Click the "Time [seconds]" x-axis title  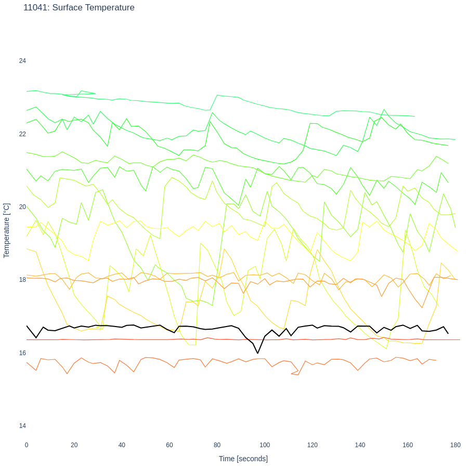click(243, 459)
